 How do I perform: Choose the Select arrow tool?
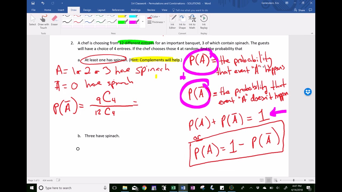coord(33,21)
